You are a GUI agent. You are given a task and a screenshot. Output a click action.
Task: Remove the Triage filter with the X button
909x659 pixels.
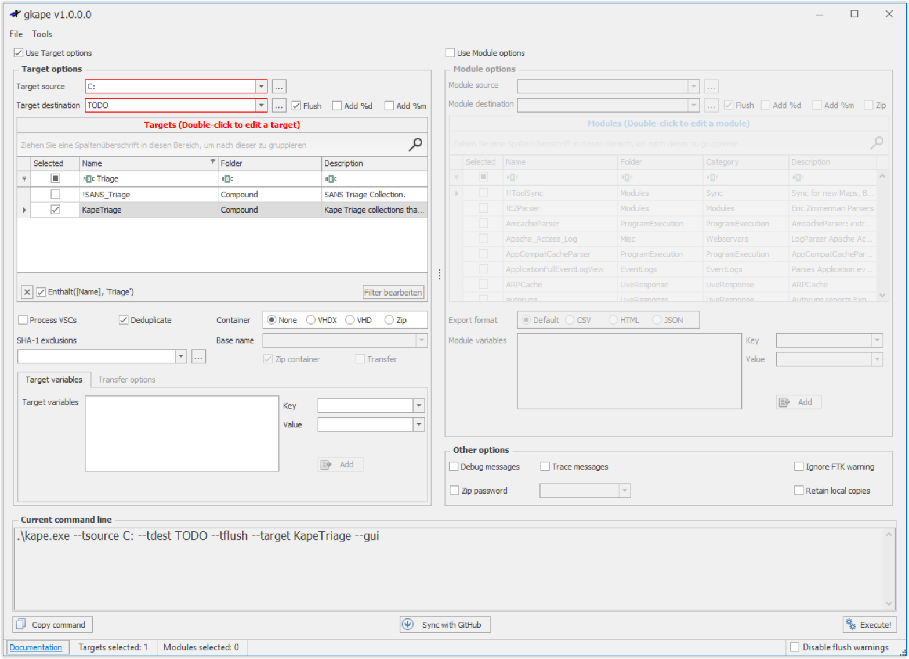tap(27, 292)
